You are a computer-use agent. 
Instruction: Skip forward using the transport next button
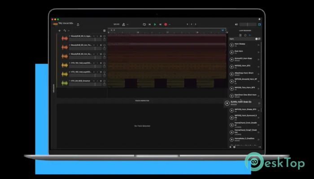coord(161,24)
